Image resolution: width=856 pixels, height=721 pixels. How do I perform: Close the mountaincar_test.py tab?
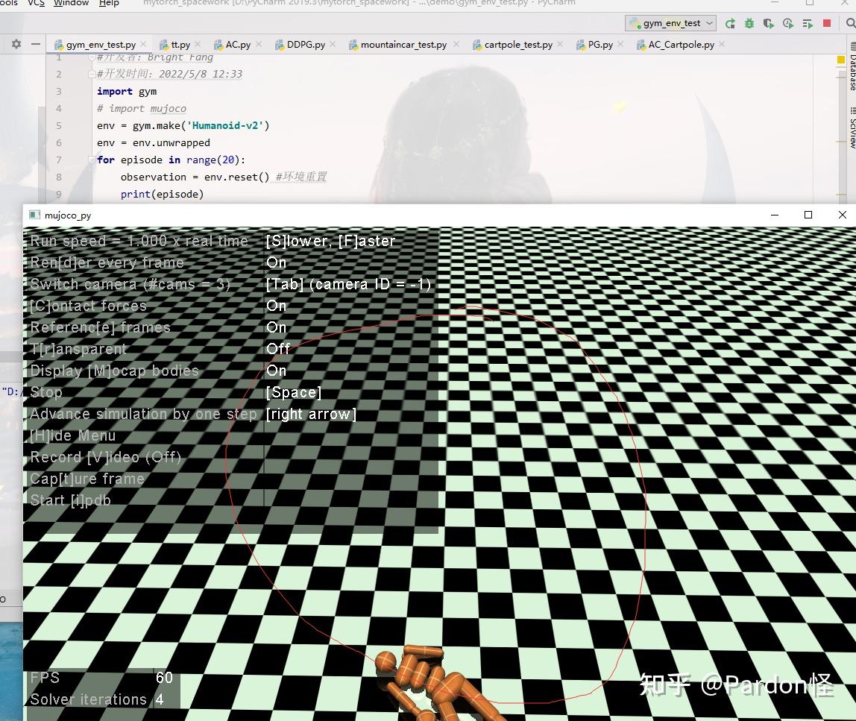pos(456,44)
